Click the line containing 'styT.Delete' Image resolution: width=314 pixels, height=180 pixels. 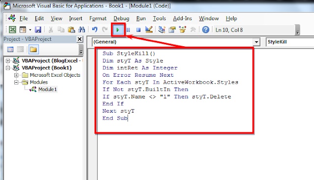tap(167, 97)
